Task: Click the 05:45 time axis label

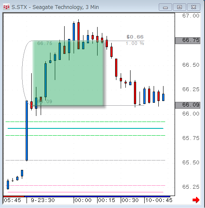Action: pyautogui.click(x=12, y=200)
